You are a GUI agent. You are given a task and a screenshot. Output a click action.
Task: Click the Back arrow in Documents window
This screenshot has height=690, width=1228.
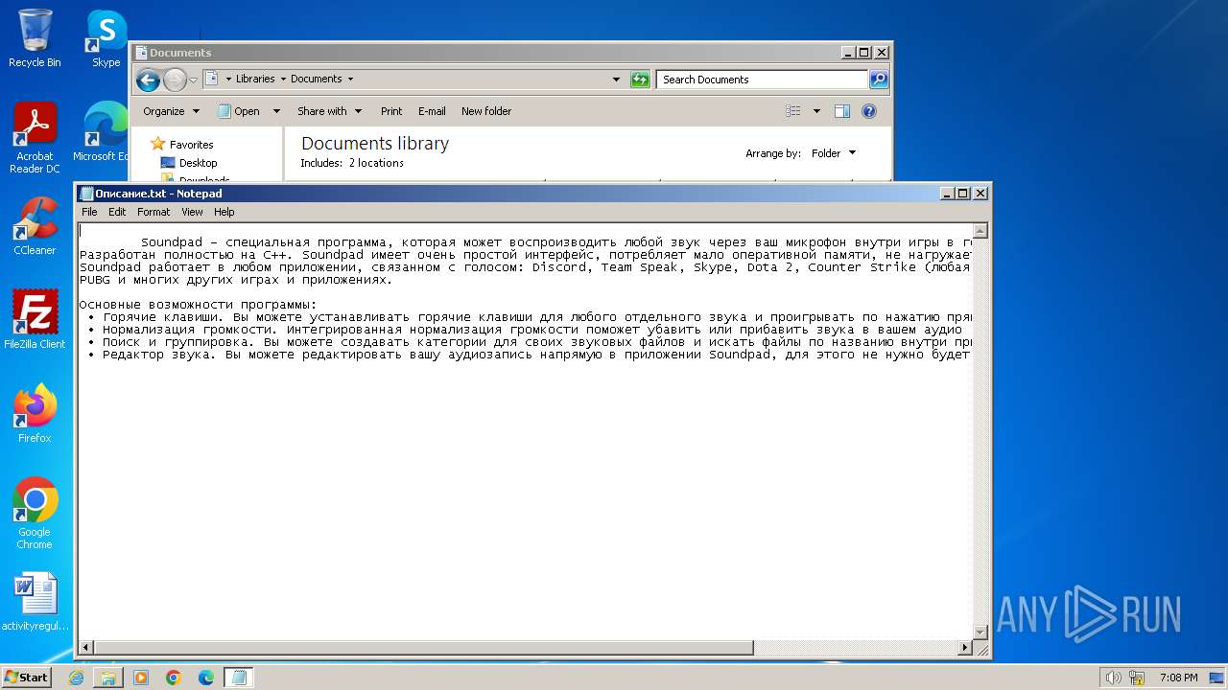[x=148, y=80]
